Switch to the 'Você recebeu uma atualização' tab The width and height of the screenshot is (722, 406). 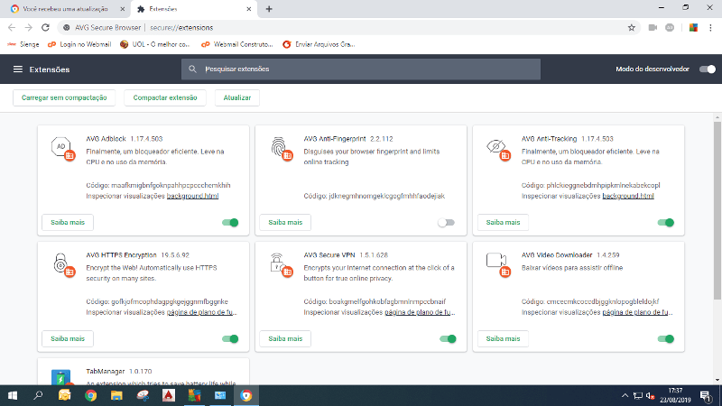click(x=63, y=8)
